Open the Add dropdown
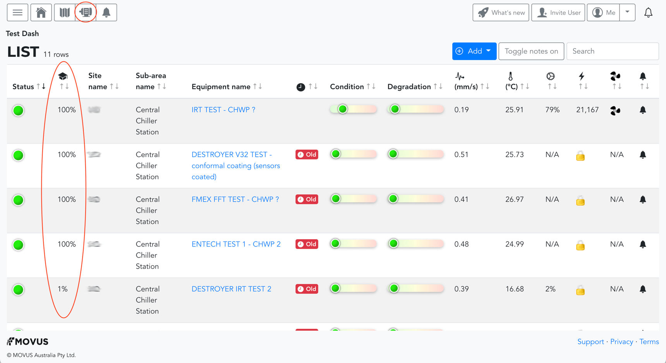 coord(474,51)
